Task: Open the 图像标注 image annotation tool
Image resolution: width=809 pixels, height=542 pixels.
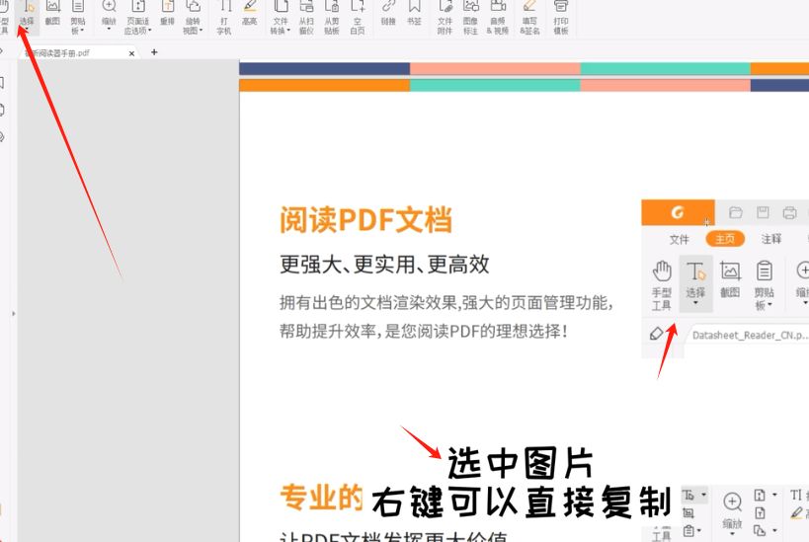Action: [x=470, y=17]
